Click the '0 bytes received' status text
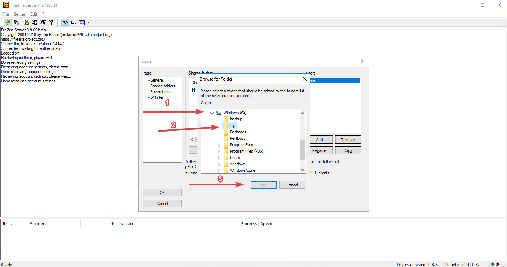 [411, 265]
